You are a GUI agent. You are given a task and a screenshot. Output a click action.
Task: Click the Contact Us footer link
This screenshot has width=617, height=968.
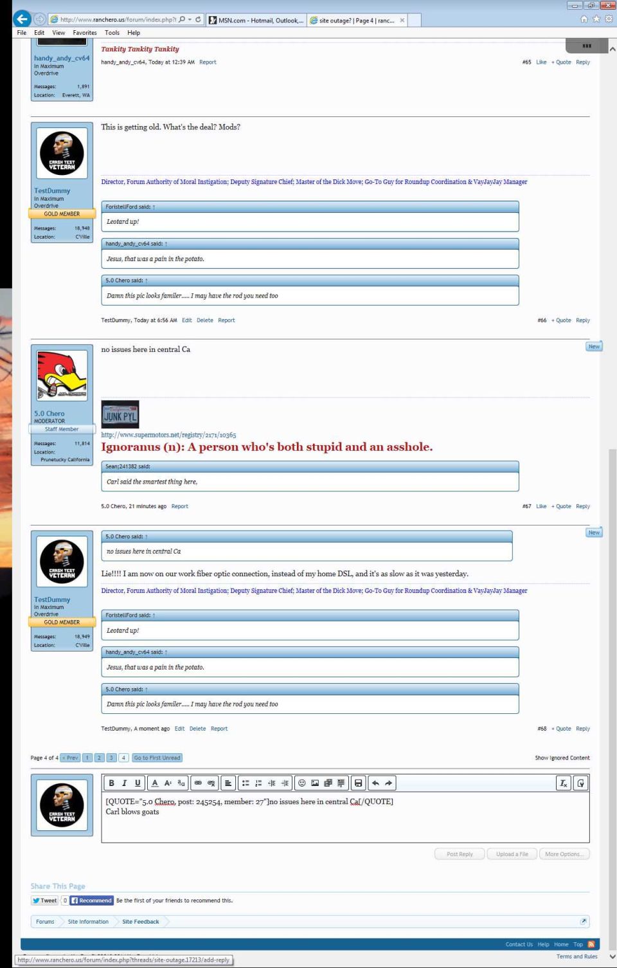click(x=519, y=944)
